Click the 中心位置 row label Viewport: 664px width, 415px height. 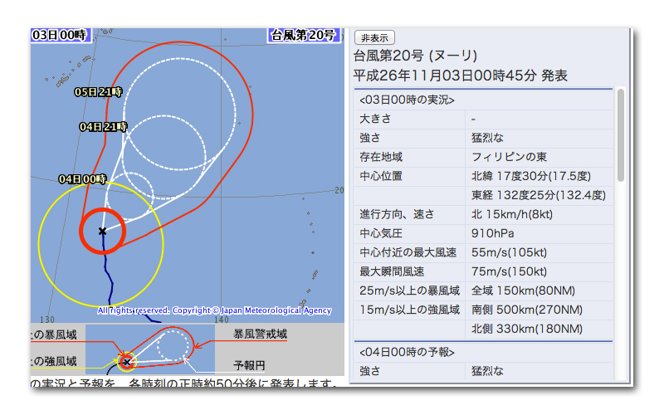pyautogui.click(x=381, y=176)
